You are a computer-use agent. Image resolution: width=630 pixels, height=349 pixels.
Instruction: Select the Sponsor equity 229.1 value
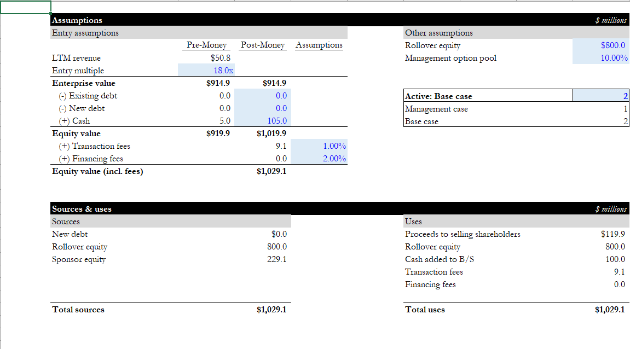(x=262, y=259)
